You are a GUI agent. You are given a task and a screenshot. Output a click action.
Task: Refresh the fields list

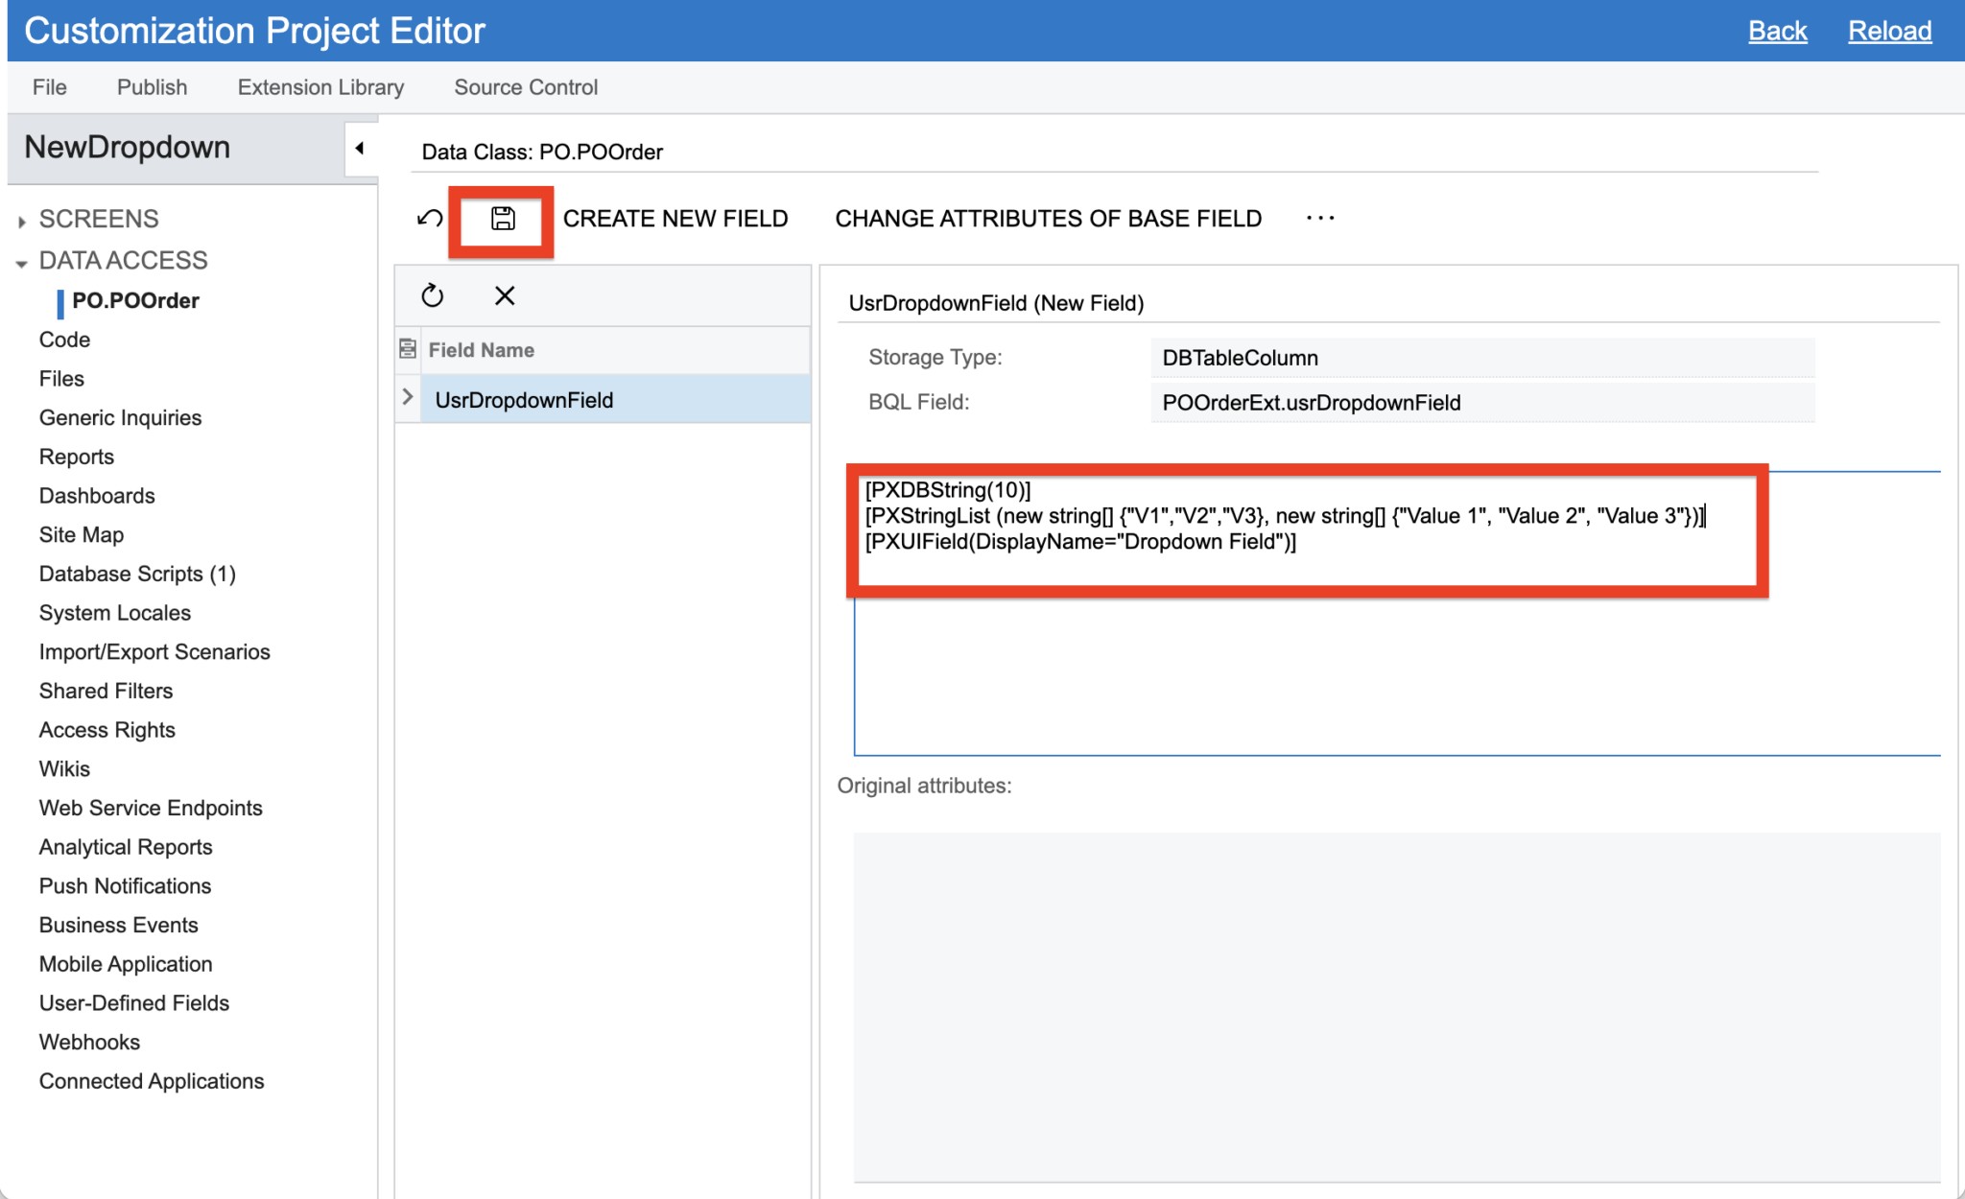(433, 295)
